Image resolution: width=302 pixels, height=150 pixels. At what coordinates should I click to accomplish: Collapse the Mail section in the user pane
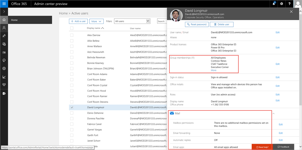pyautogui.click(x=273, y=113)
